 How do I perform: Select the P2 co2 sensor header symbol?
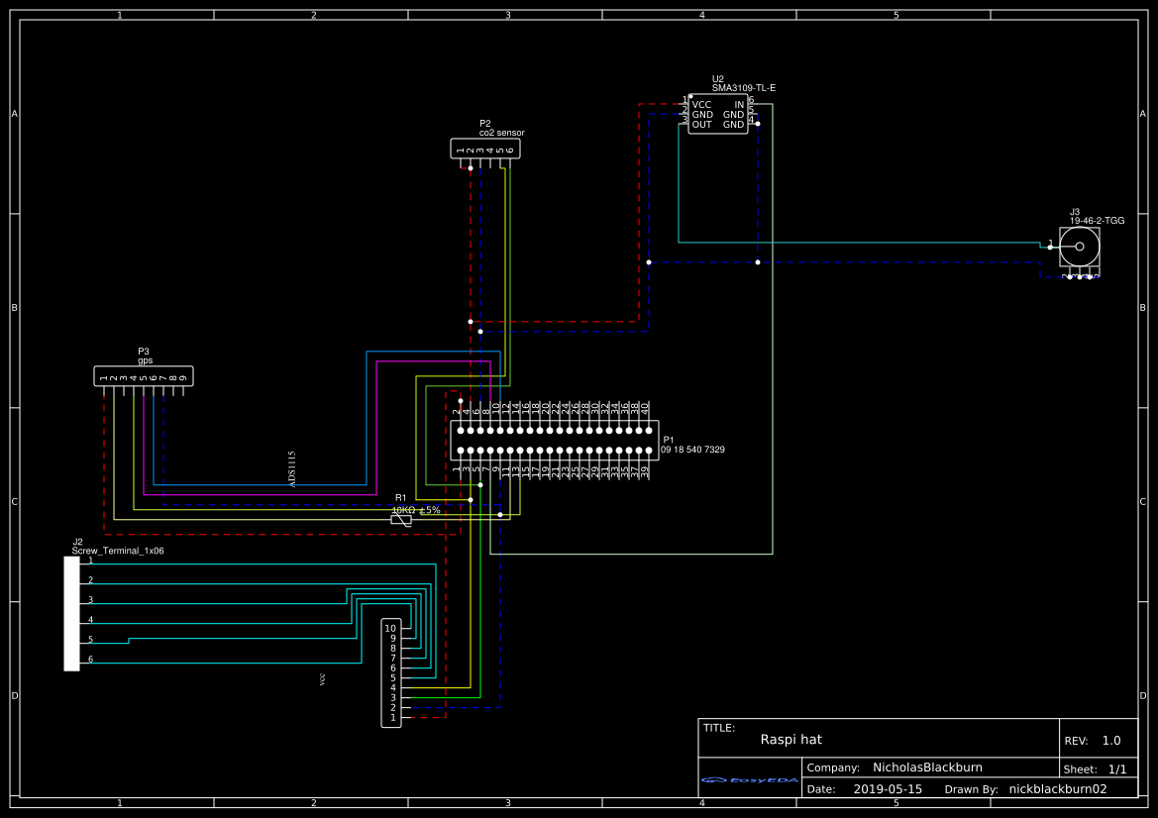[x=484, y=148]
